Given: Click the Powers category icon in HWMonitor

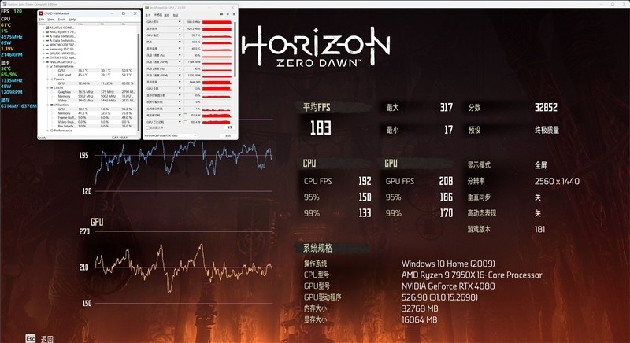Looking at the screenshot, I should [x=51, y=79].
